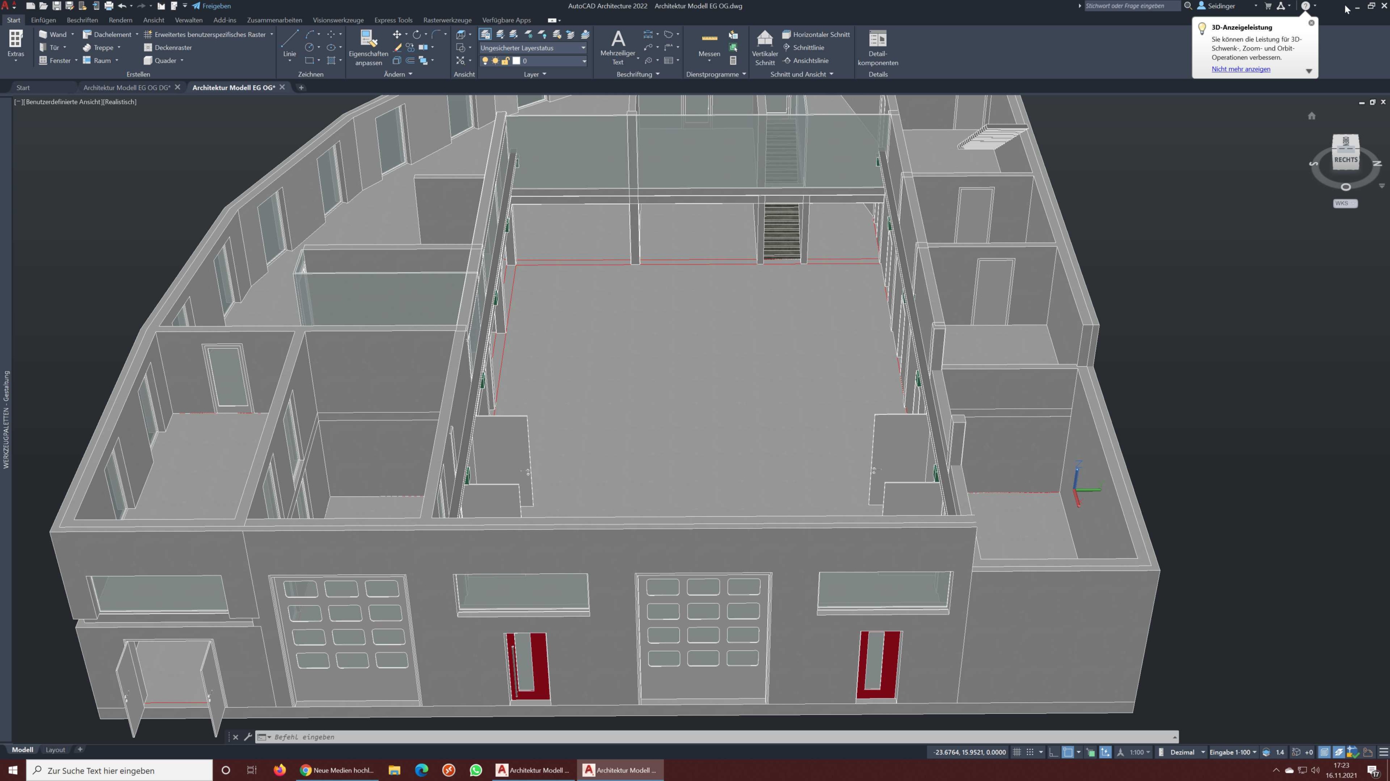The image size is (1390, 781).
Task: Click the Freigeben share button
Action: (211, 6)
